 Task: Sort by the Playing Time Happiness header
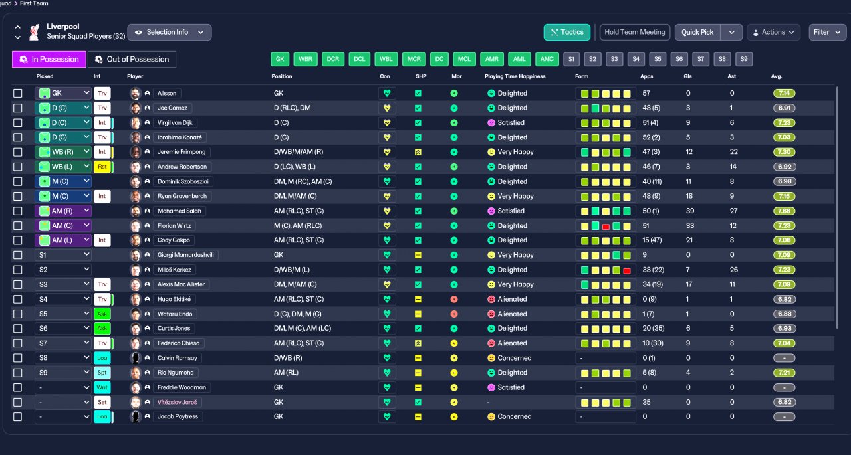[515, 76]
